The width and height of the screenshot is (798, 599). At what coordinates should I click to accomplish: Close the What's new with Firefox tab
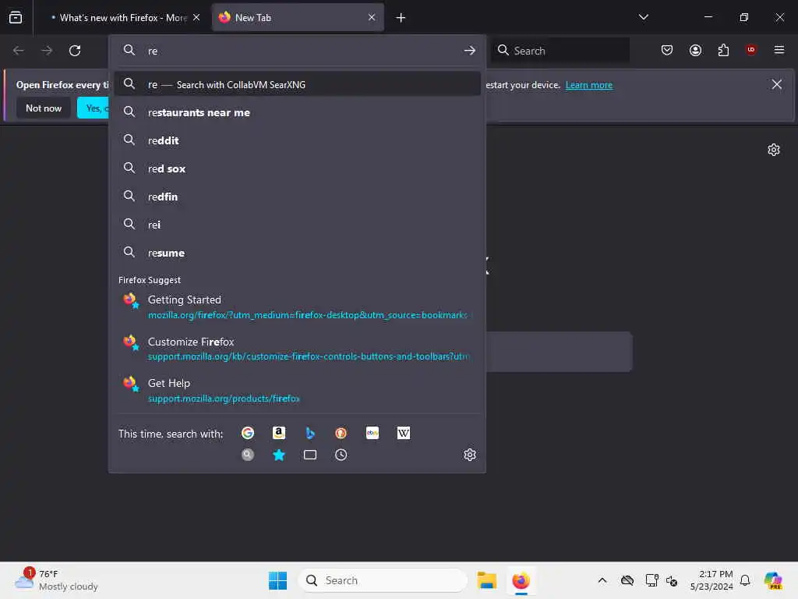[x=196, y=17]
